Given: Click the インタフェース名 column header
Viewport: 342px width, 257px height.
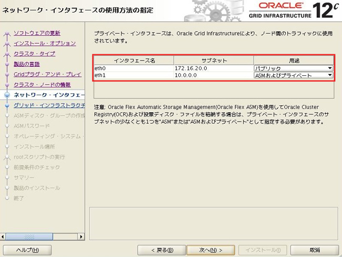Looking at the screenshot, I should pyautogui.click(x=134, y=61).
